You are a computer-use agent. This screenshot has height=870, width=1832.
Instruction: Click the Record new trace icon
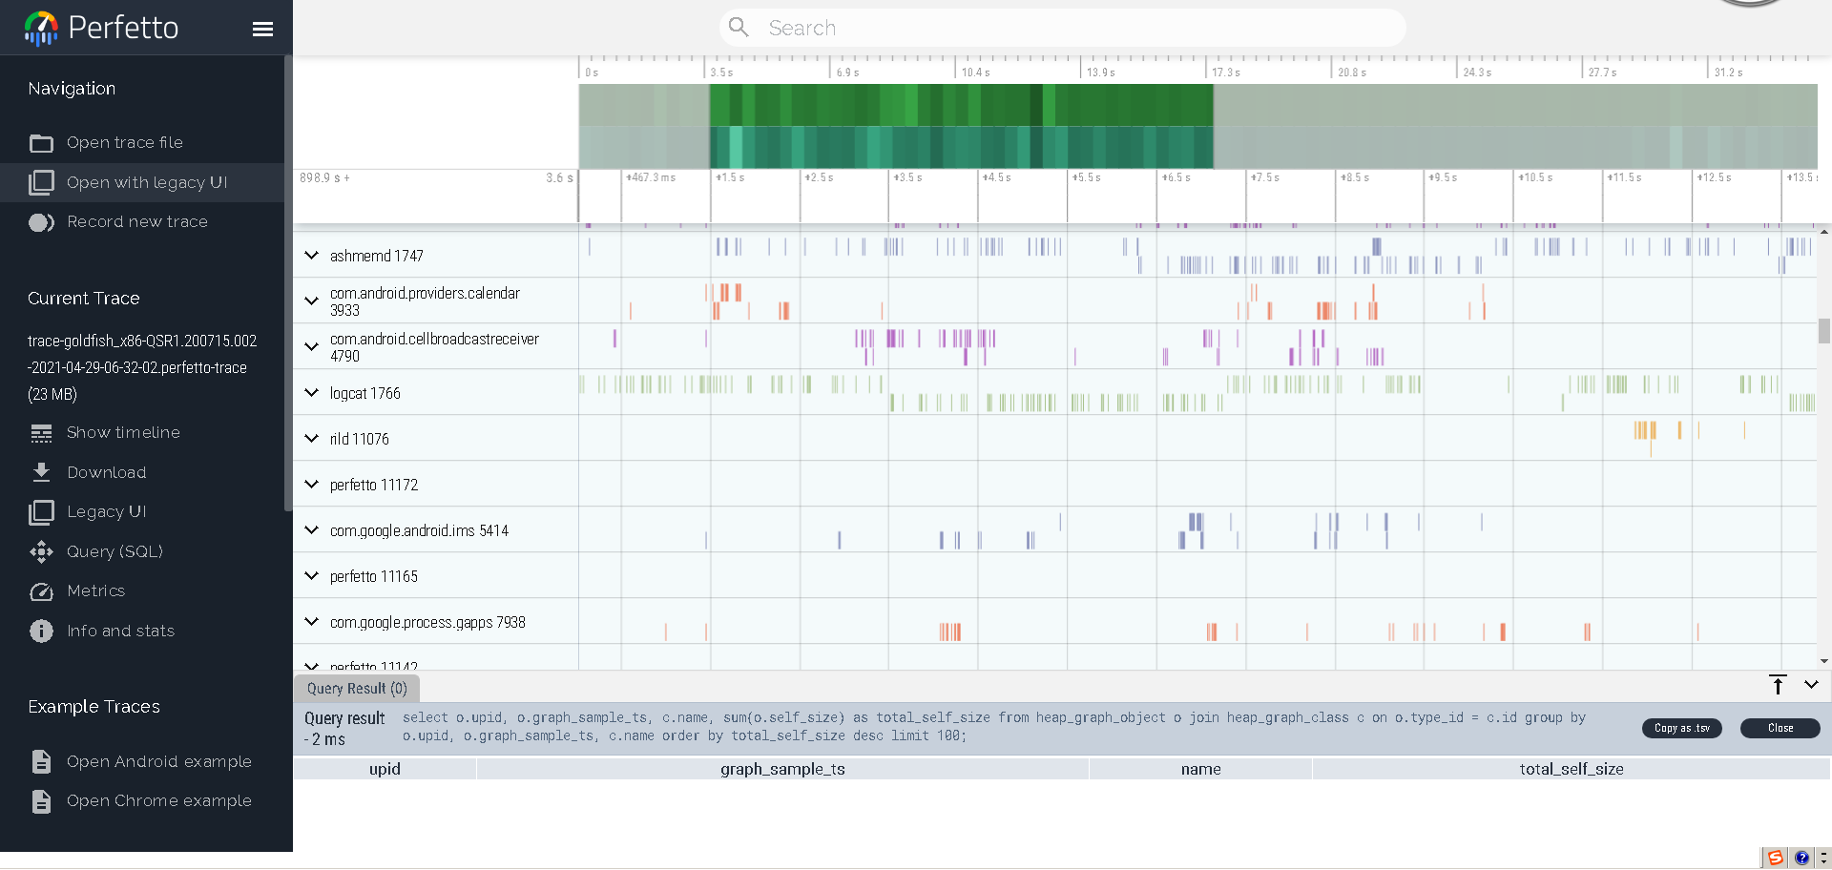tap(41, 222)
